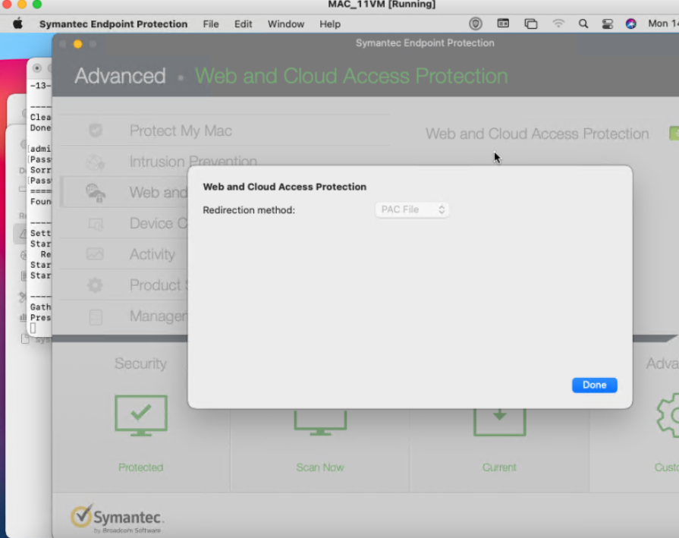Select Protect My Mac sidebar item
679x538 pixels.
pyautogui.click(x=181, y=131)
